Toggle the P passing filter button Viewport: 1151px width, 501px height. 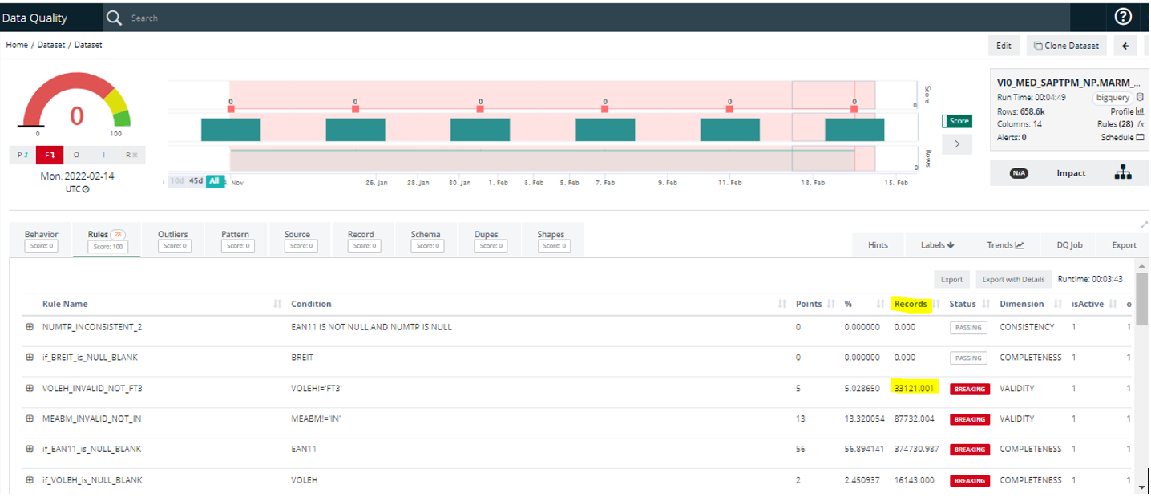click(x=22, y=155)
